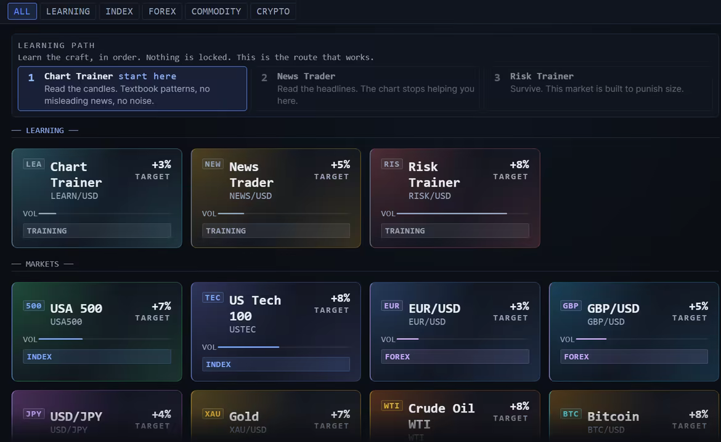Click the VOL bar on Chart Trainer card
The height and width of the screenshot is (442, 721).
[105, 214]
